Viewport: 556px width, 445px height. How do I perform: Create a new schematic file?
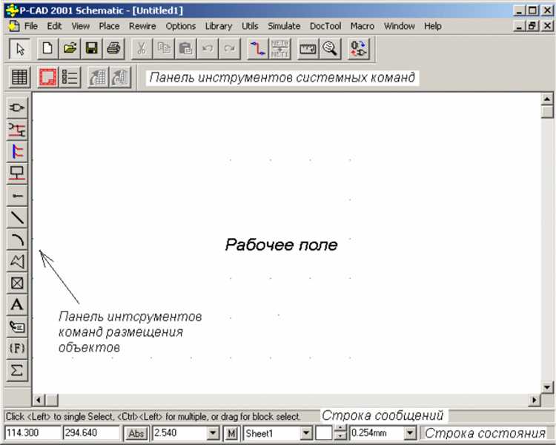click(x=47, y=49)
